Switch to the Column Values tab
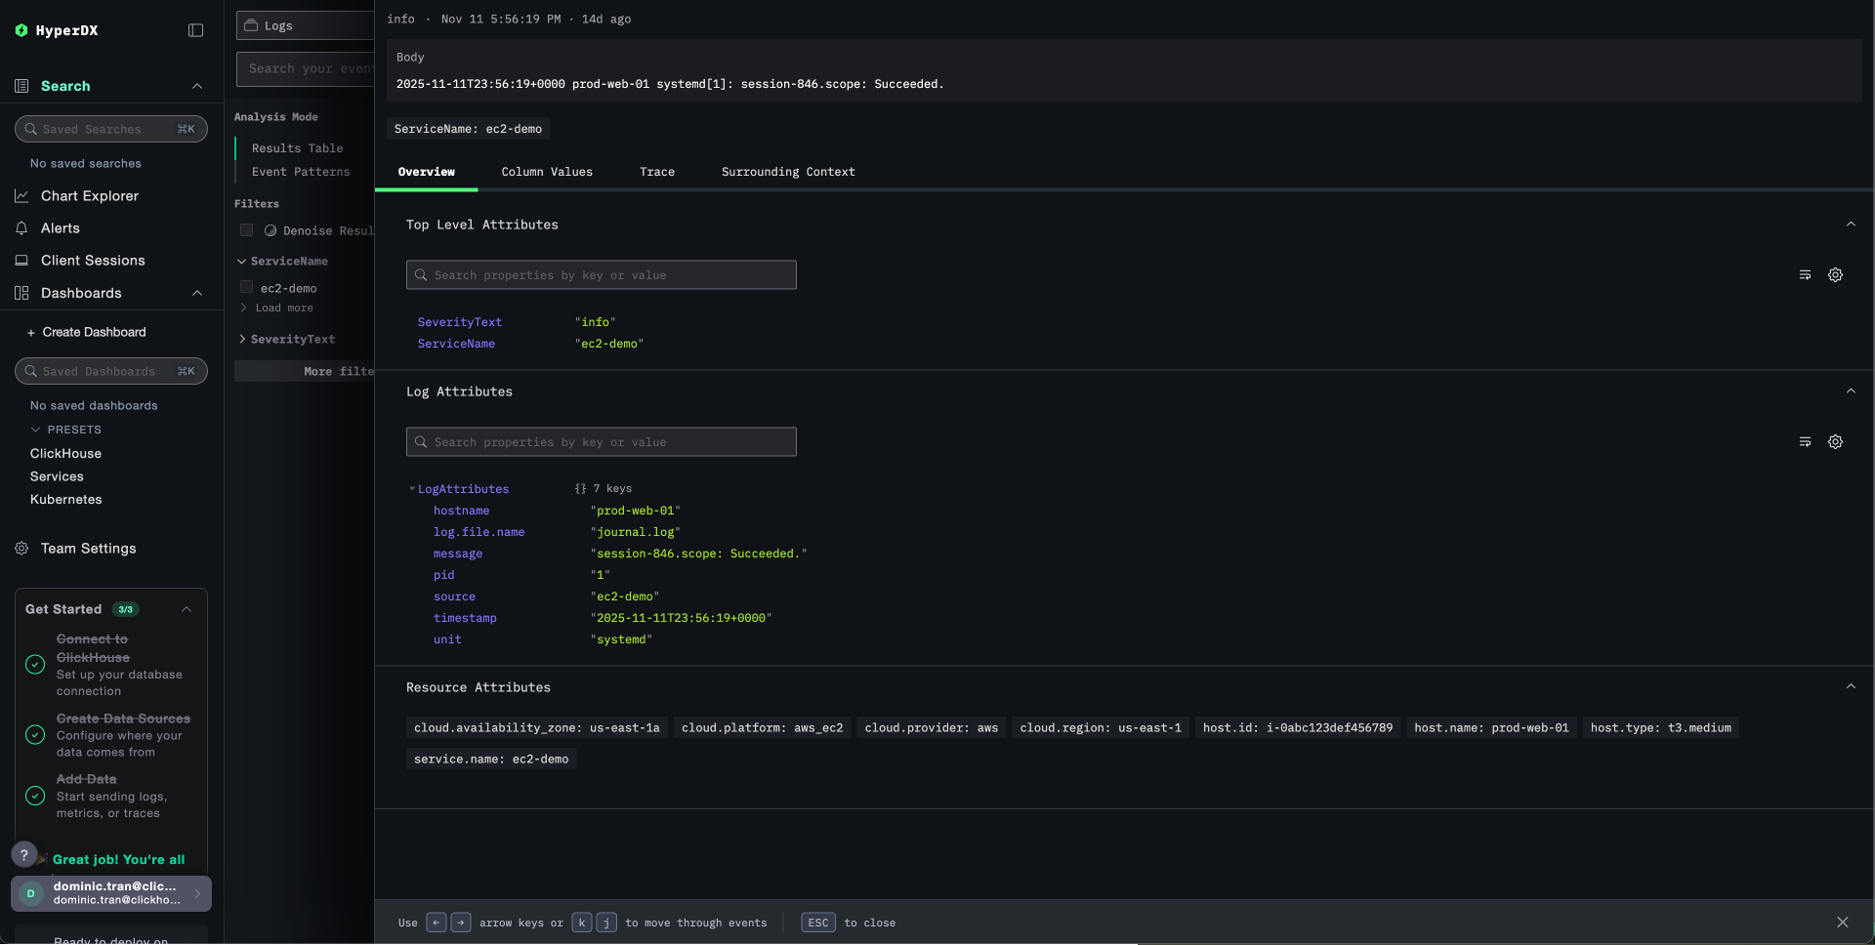Viewport: 1875px width, 945px height. (547, 172)
